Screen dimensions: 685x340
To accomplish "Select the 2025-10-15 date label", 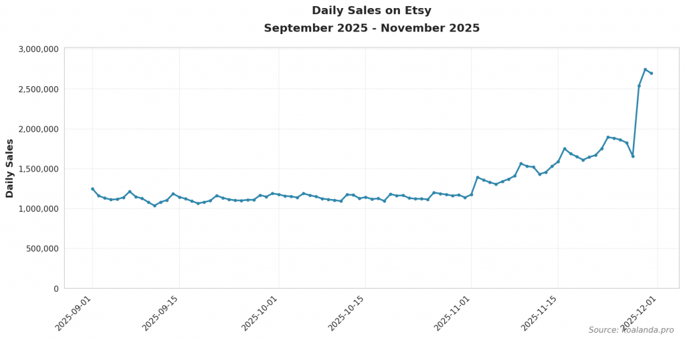I will coord(347,313).
